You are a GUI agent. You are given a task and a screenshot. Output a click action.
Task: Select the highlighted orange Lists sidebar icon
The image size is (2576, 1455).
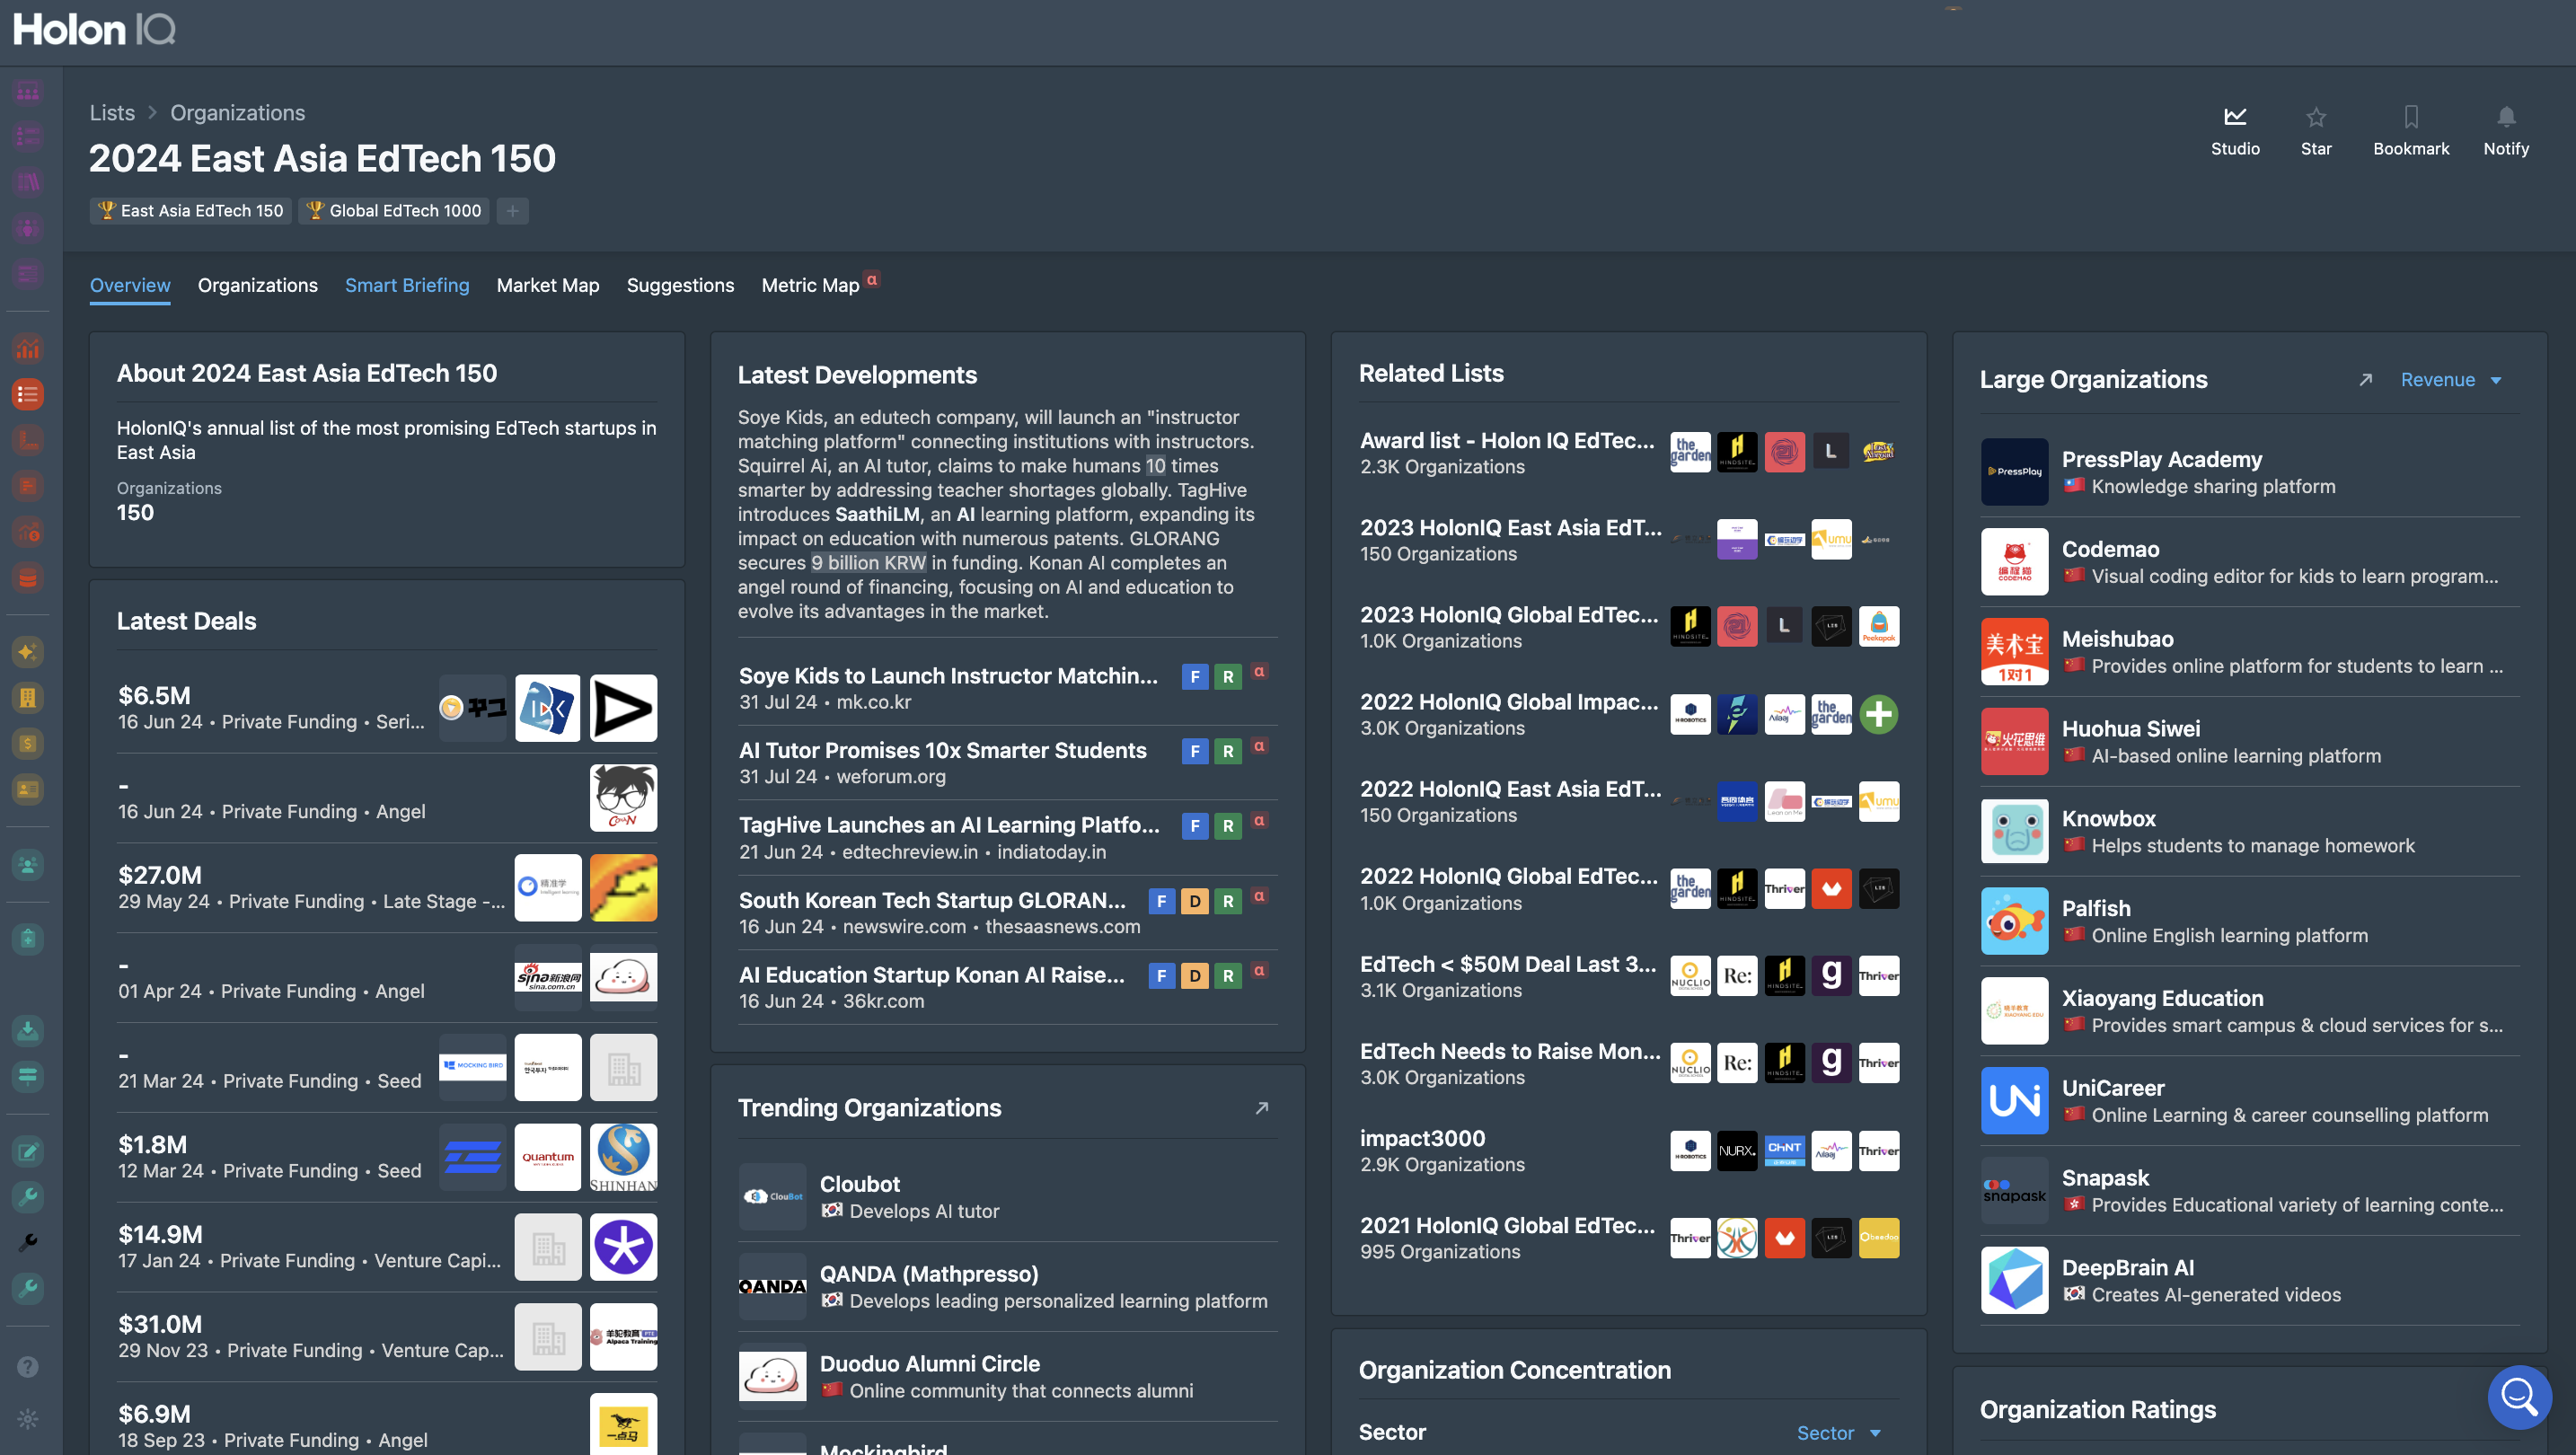click(x=28, y=394)
